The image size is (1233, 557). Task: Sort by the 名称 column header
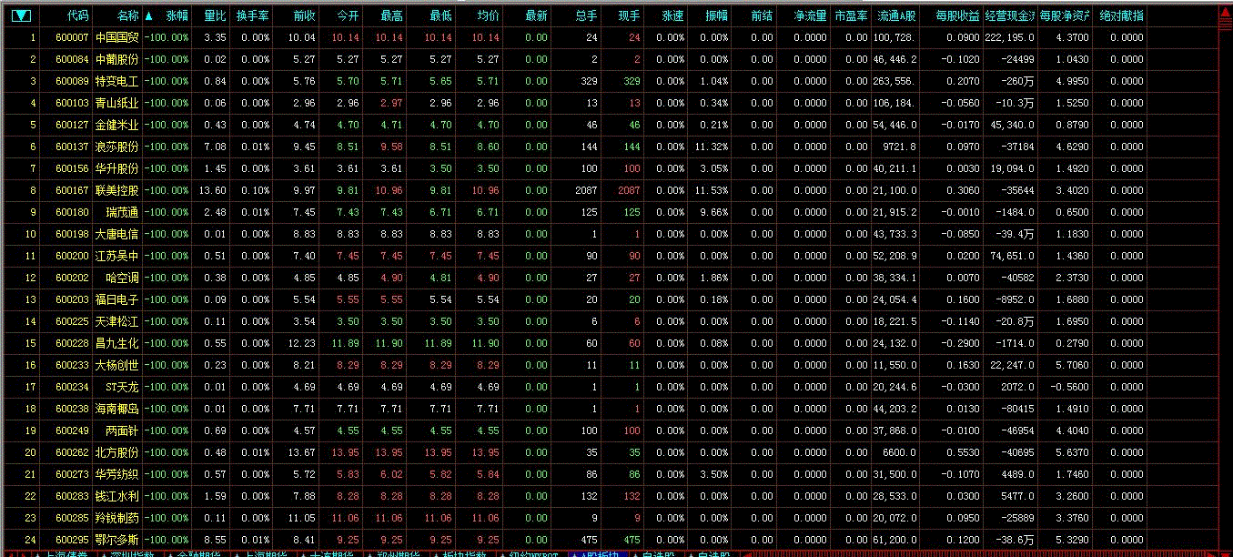128,15
